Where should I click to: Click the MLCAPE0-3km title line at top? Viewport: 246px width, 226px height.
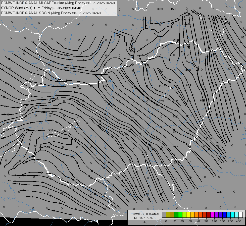[x=58, y=3]
